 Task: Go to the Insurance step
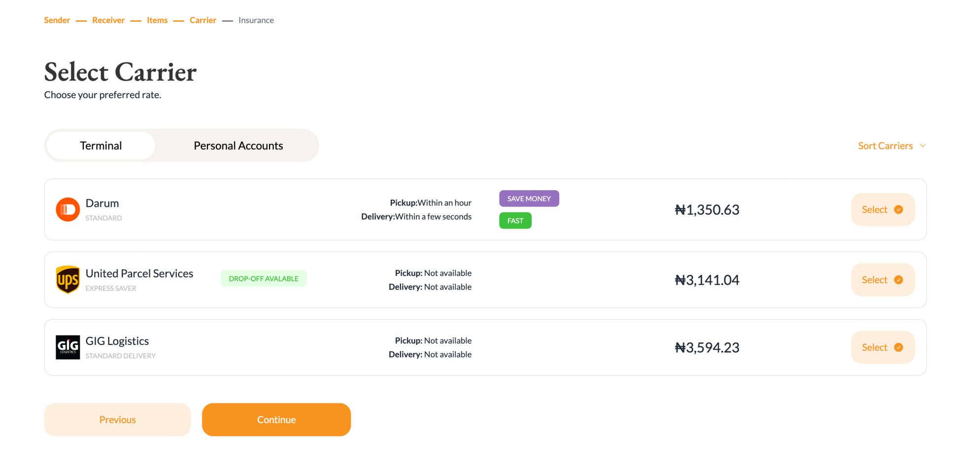pyautogui.click(x=256, y=20)
